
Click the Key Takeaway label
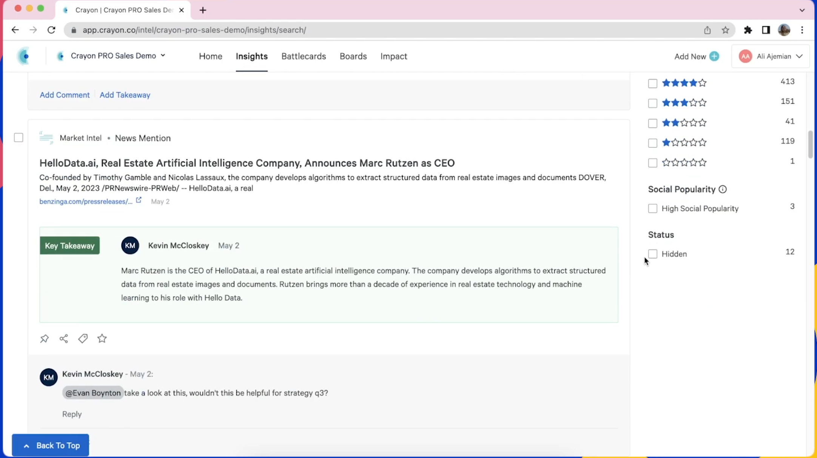(70, 246)
